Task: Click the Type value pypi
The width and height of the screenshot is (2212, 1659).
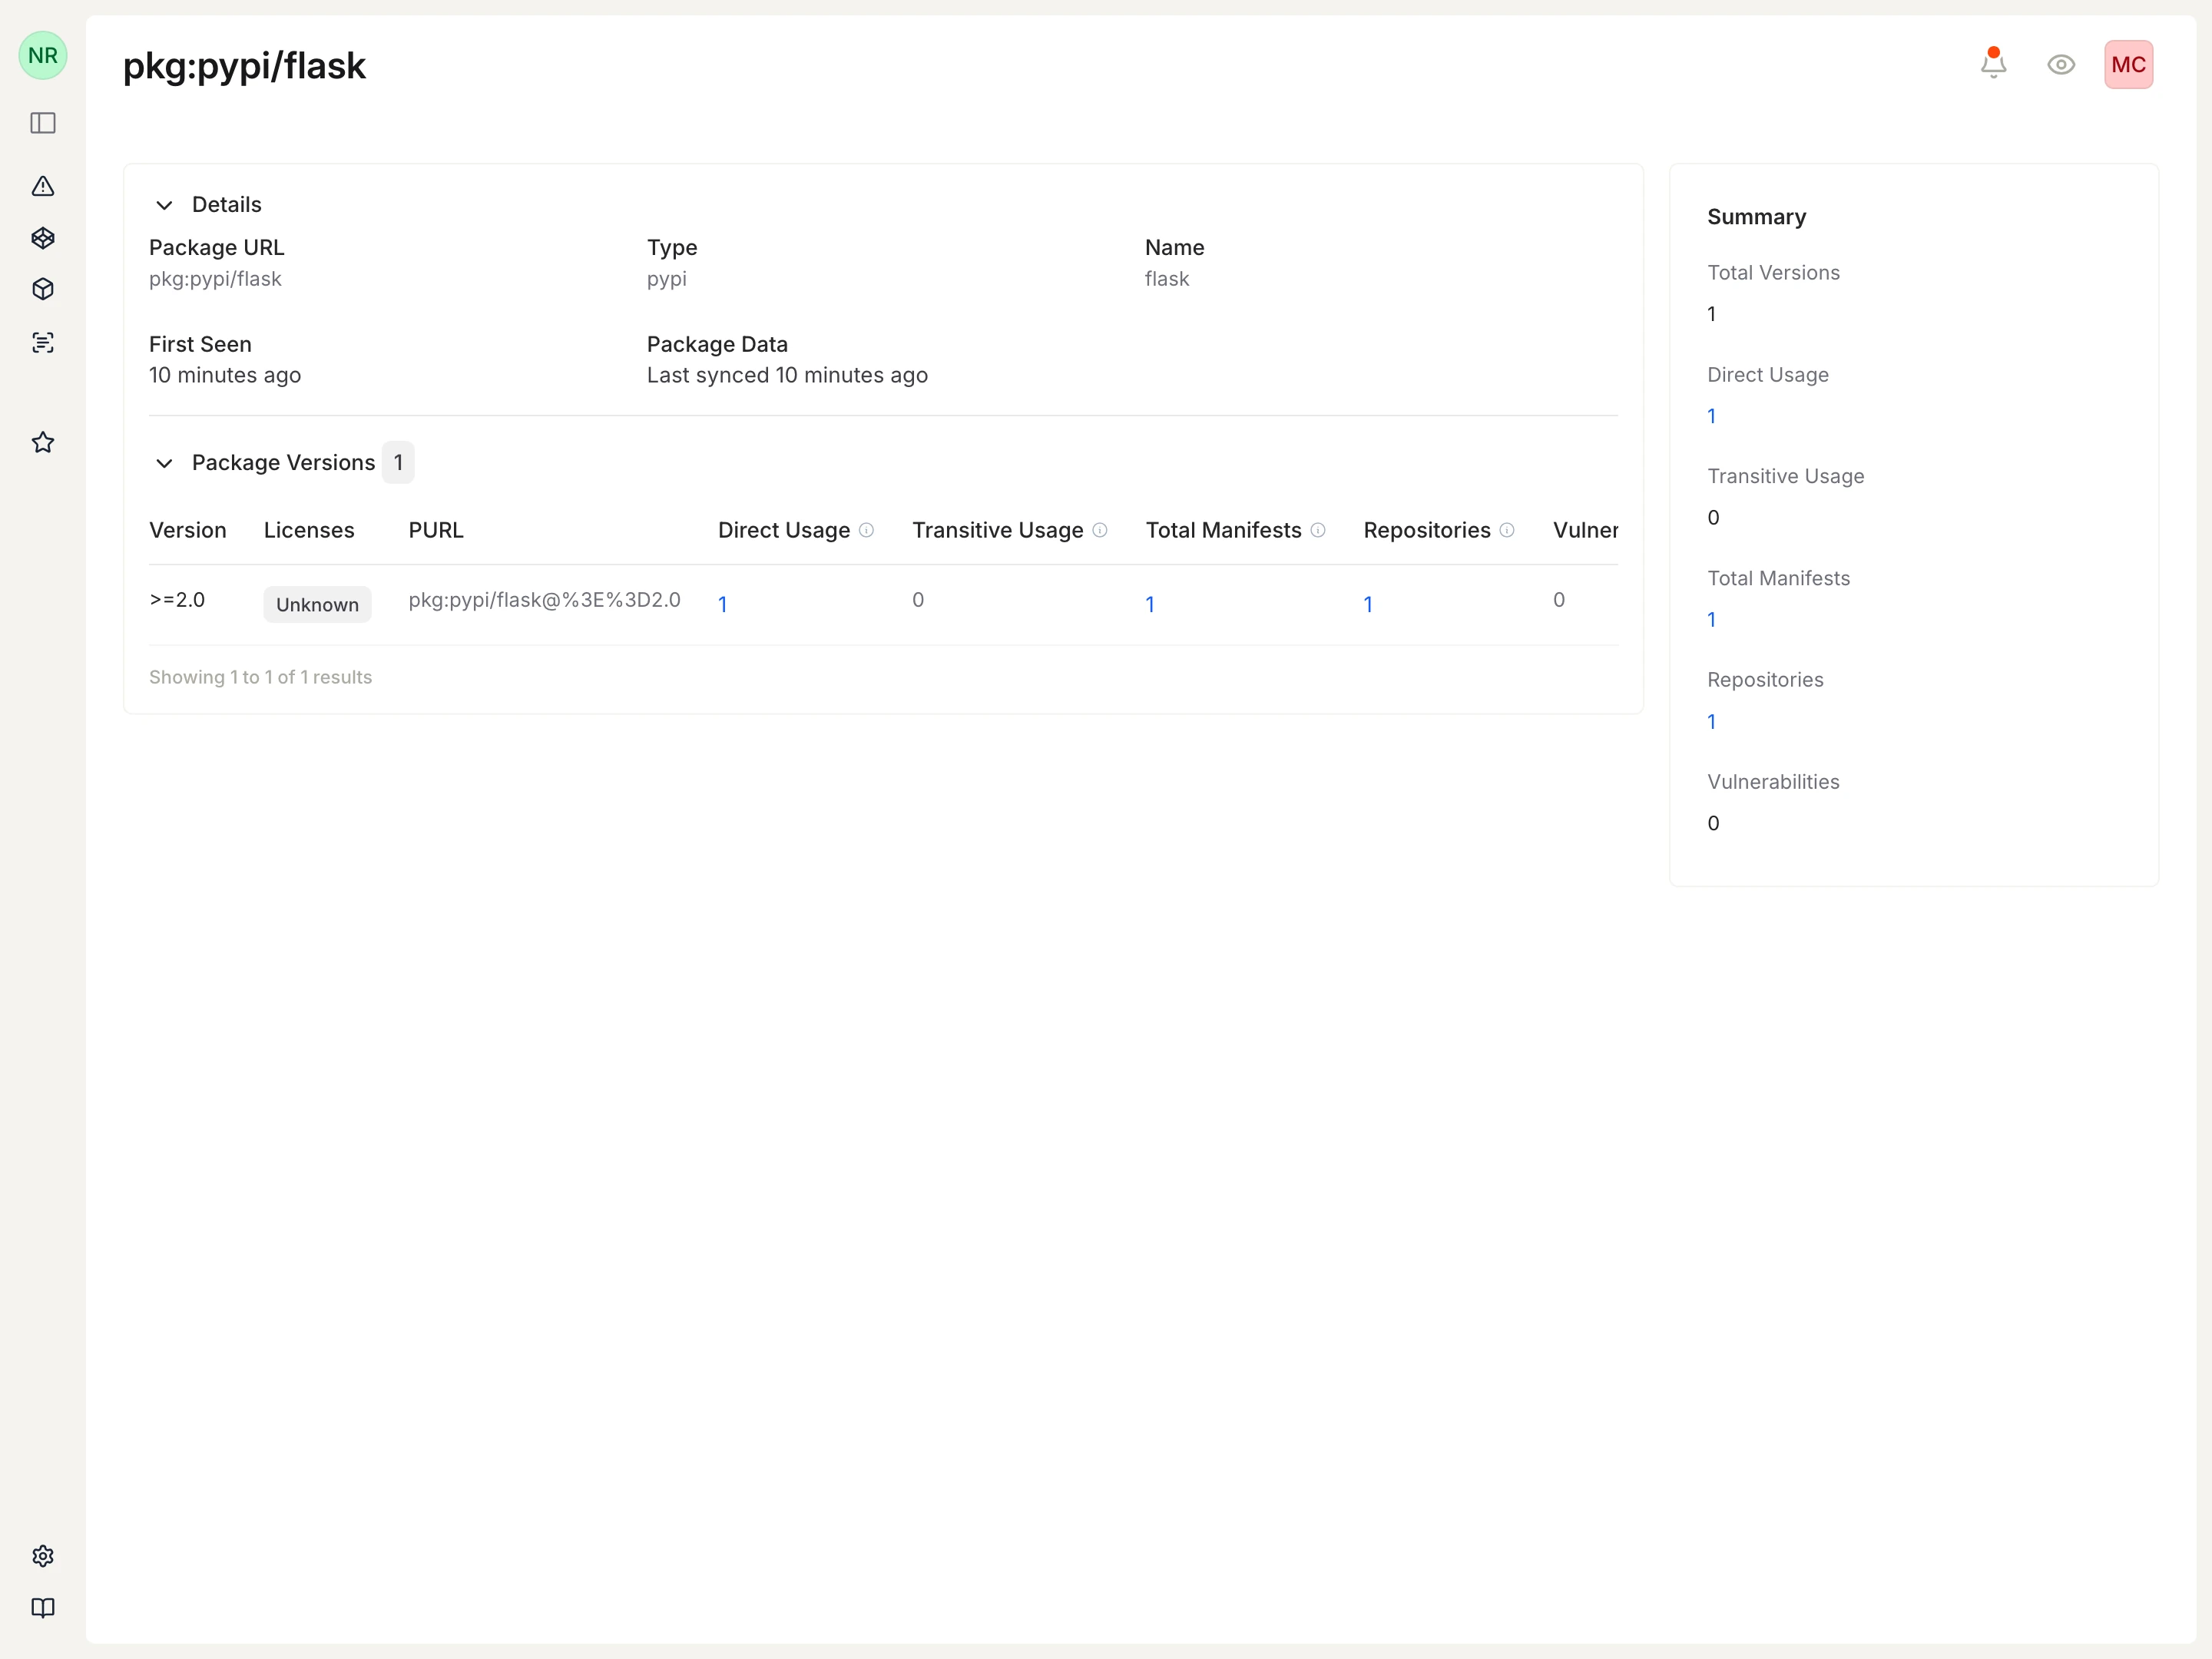Action: 667,279
